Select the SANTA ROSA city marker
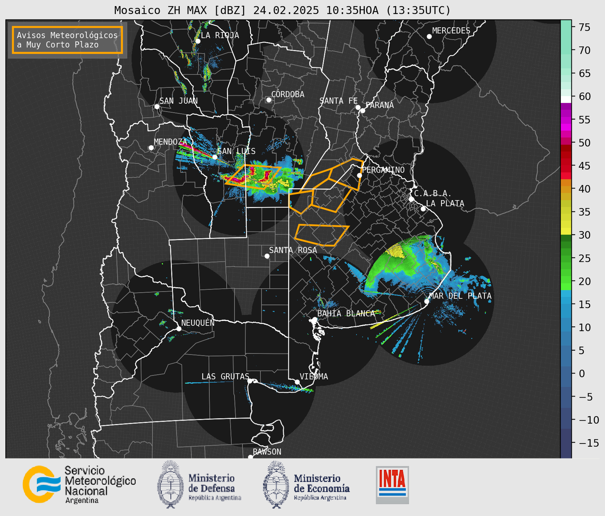This screenshot has width=605, height=516. pyautogui.click(x=267, y=256)
